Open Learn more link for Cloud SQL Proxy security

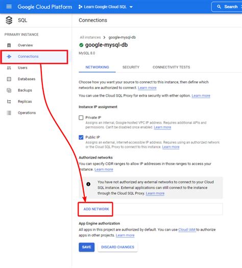(x=201, y=96)
